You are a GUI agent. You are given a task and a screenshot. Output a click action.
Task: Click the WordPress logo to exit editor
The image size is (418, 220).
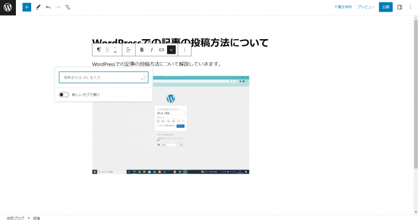coord(8,7)
